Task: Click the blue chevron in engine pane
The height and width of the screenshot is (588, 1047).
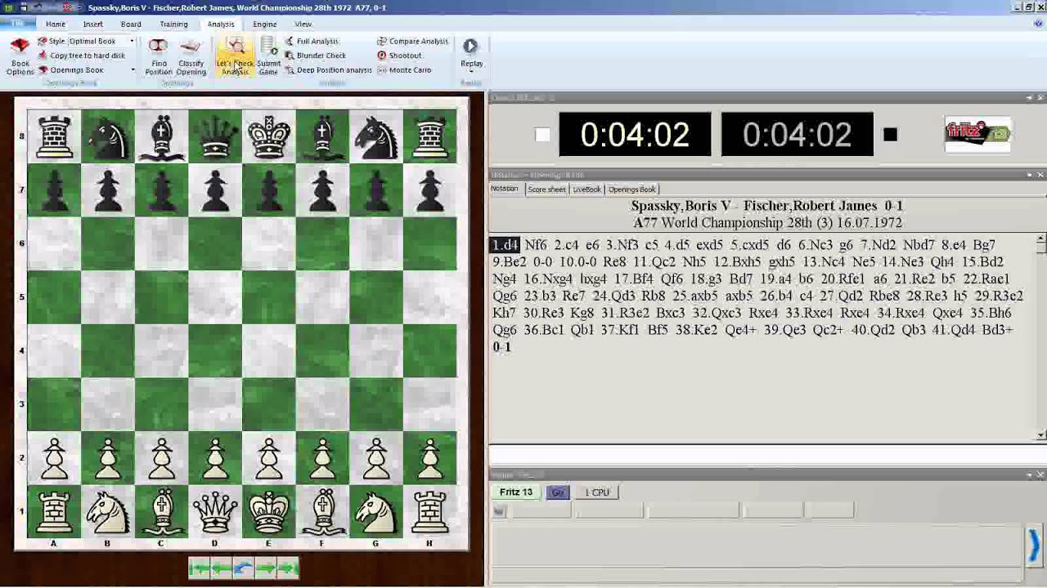Action: coord(1033,545)
